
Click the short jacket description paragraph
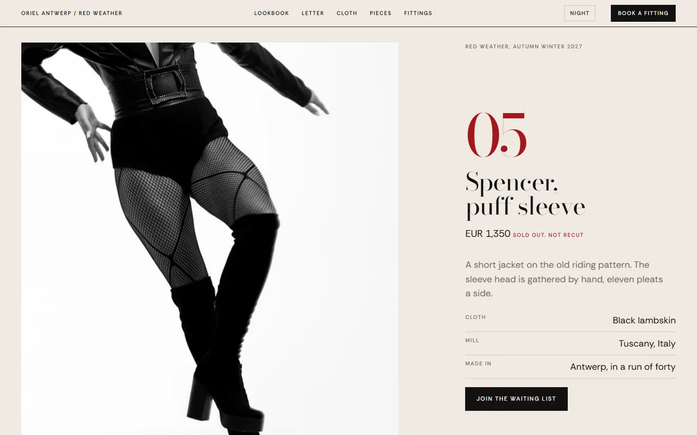pos(564,279)
